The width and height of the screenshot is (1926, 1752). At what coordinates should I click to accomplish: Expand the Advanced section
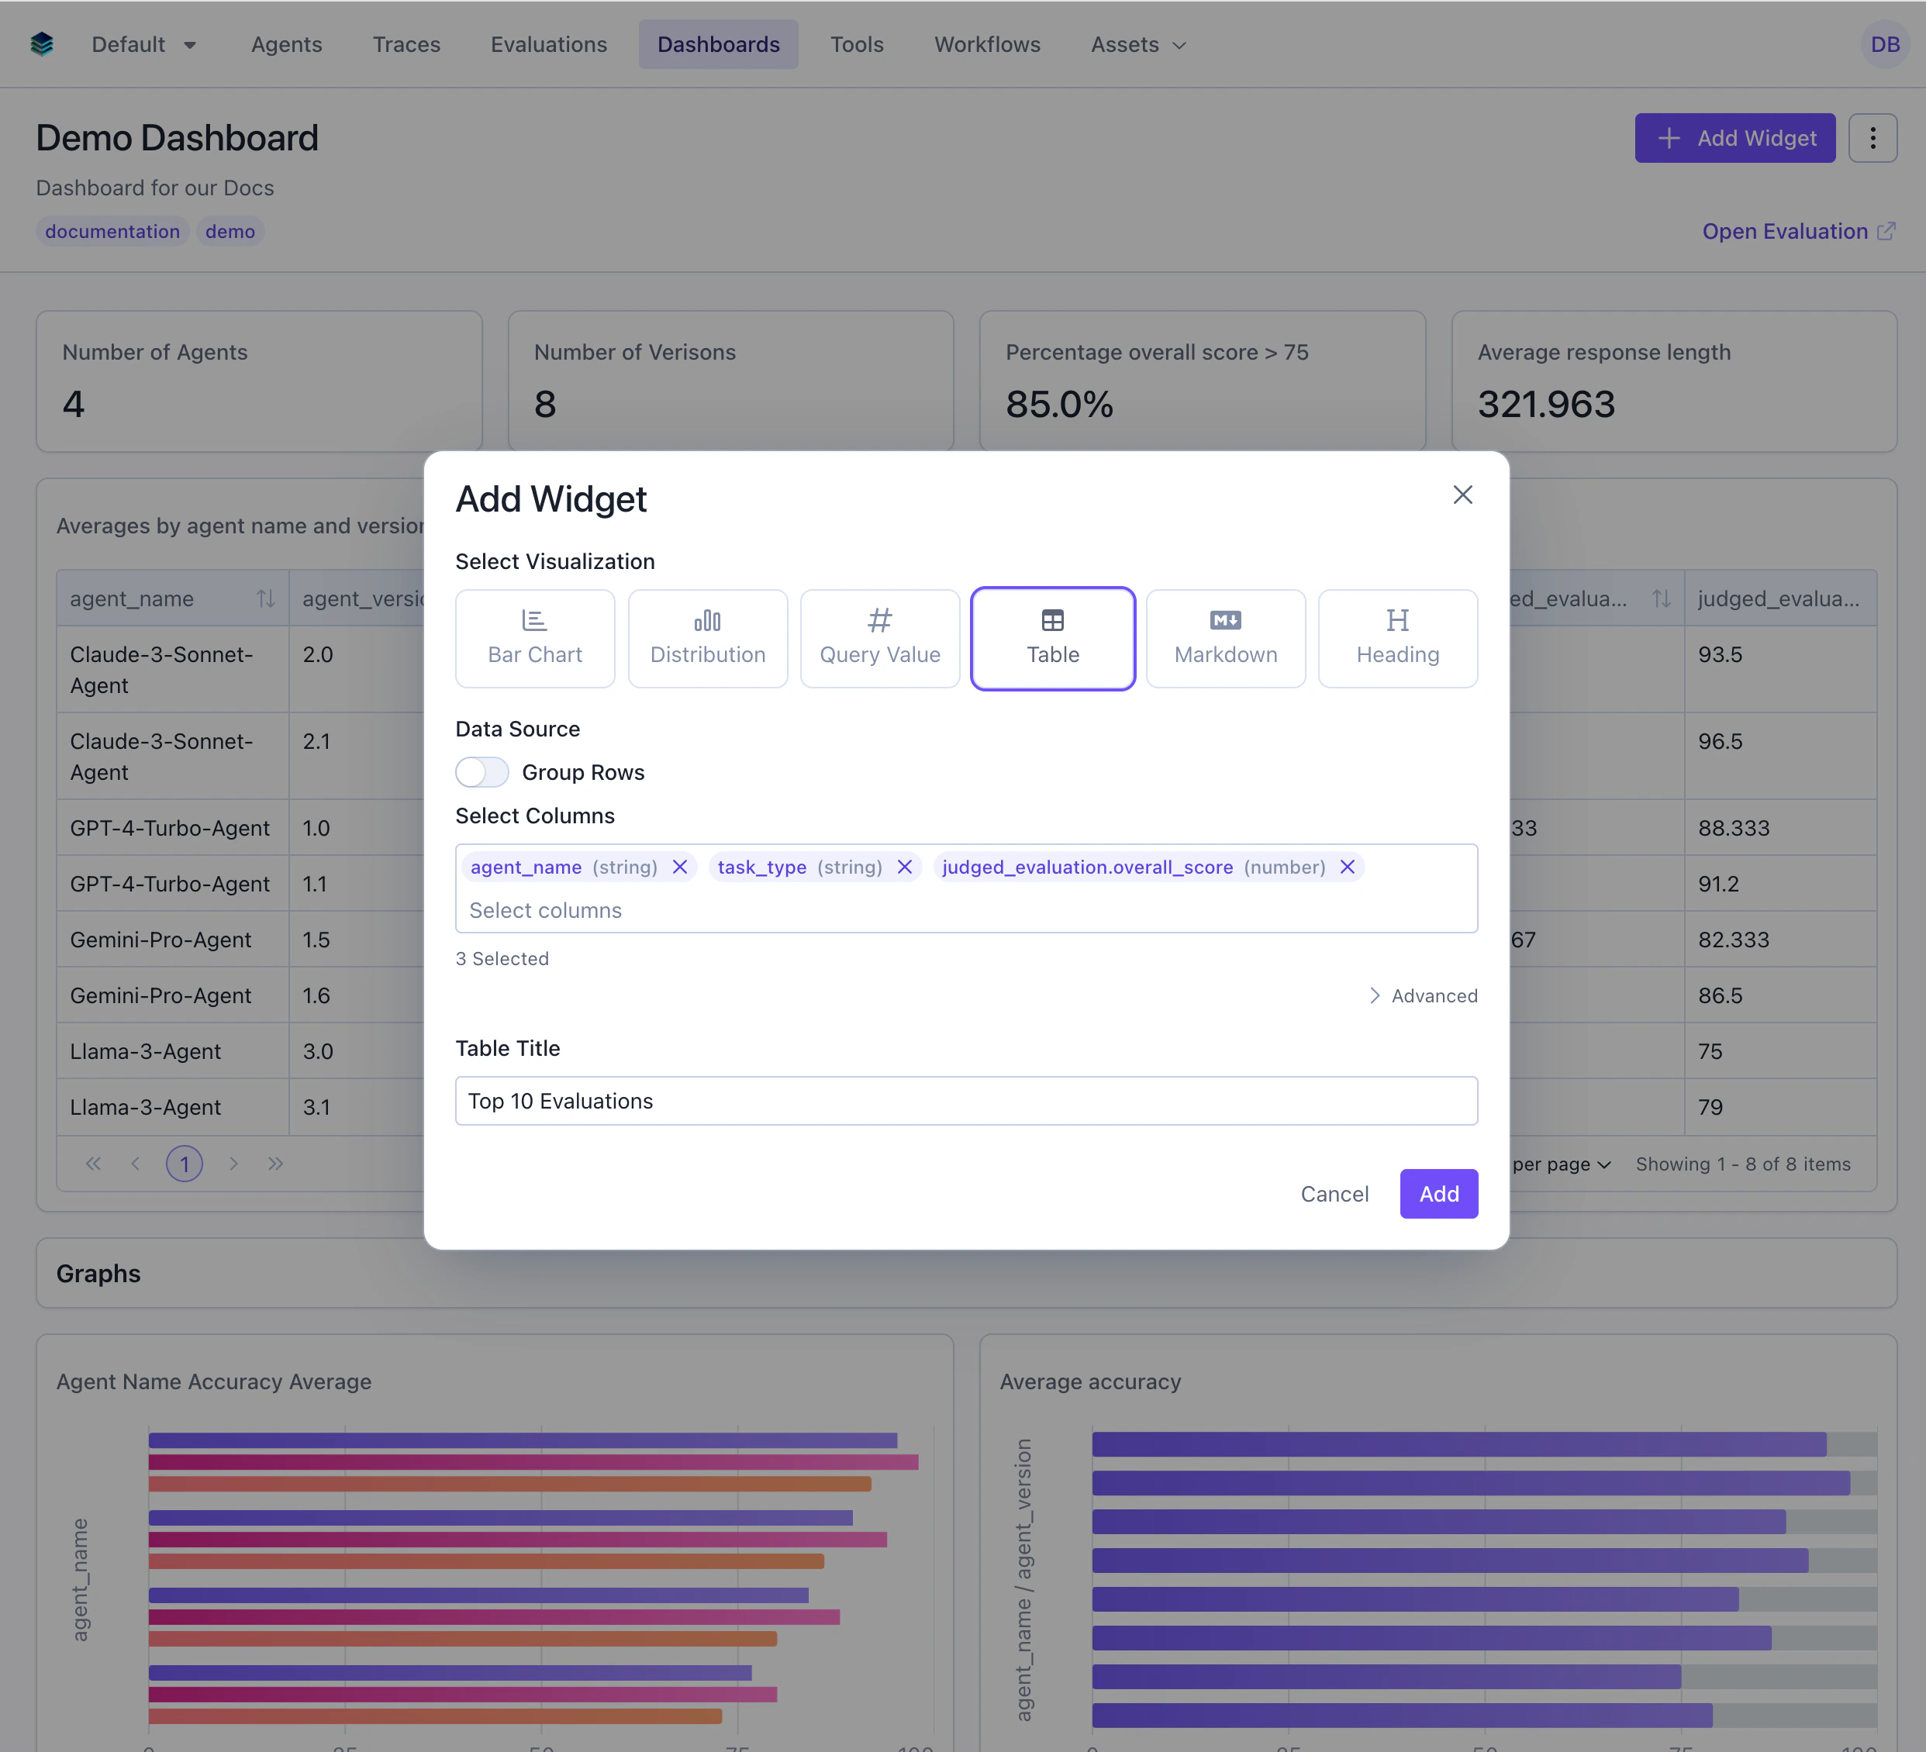(x=1423, y=995)
